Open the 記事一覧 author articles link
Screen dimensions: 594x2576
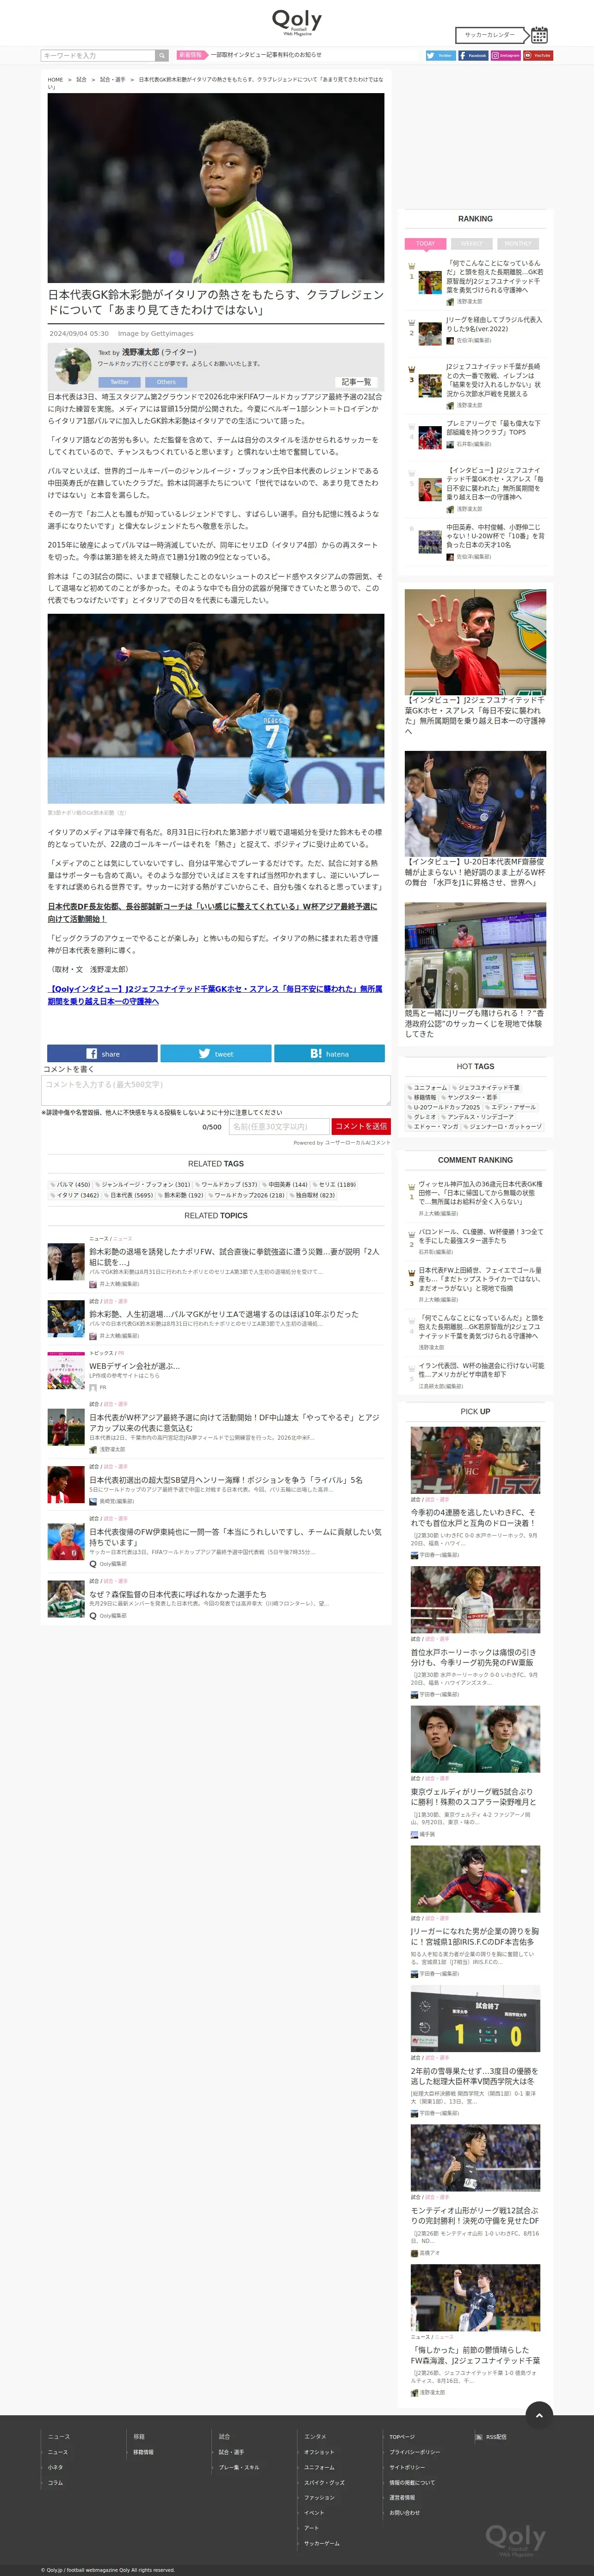pyautogui.click(x=356, y=382)
